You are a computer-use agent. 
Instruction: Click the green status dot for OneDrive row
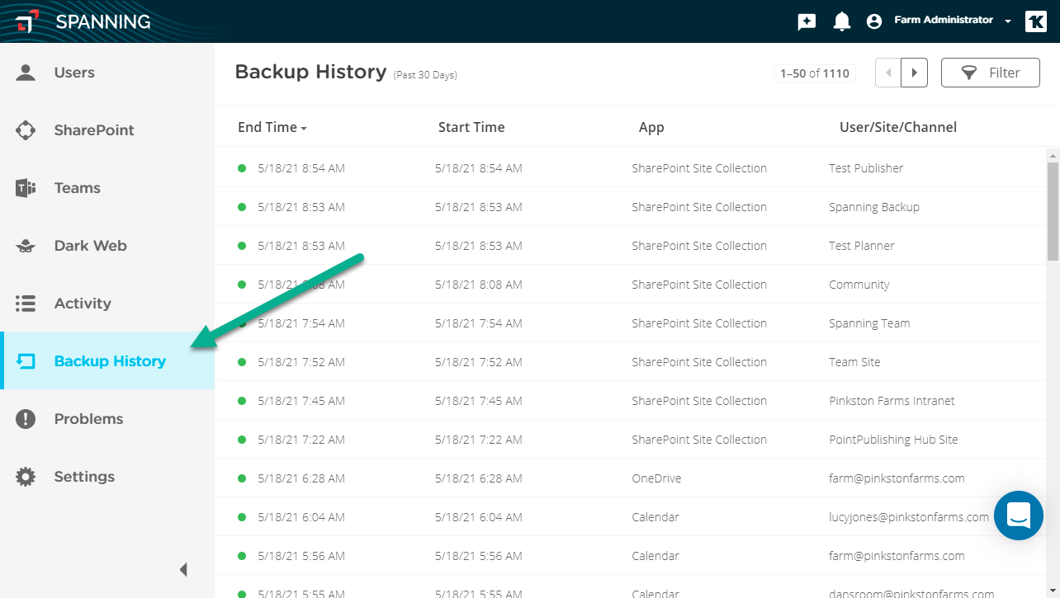(x=242, y=478)
